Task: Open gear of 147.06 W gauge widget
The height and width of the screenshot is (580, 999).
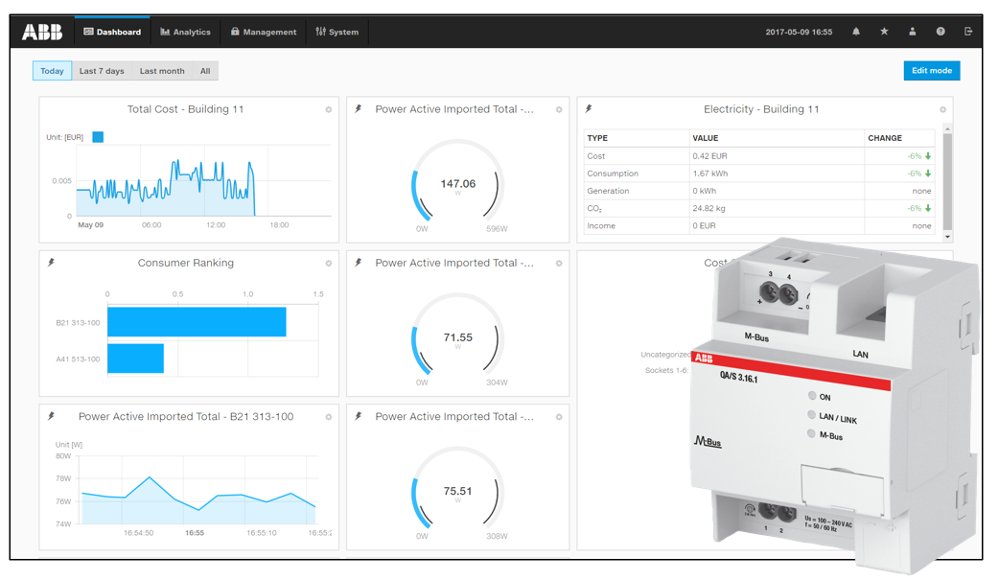Action: tap(559, 109)
